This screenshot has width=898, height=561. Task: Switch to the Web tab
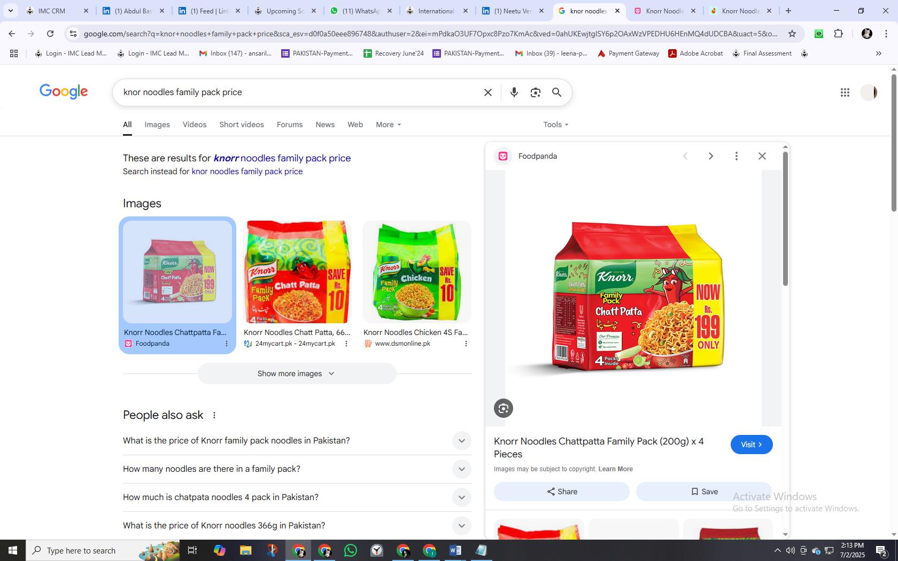click(355, 124)
